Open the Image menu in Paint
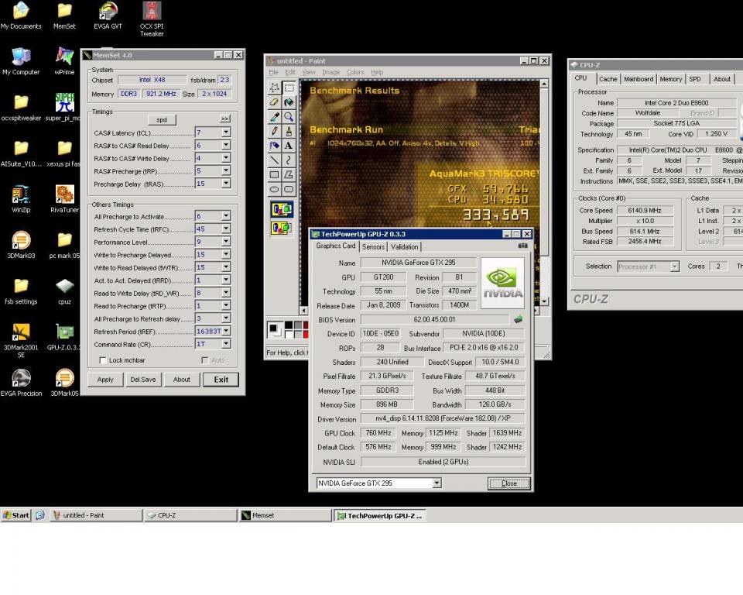This screenshot has height=595, width=743. point(330,72)
